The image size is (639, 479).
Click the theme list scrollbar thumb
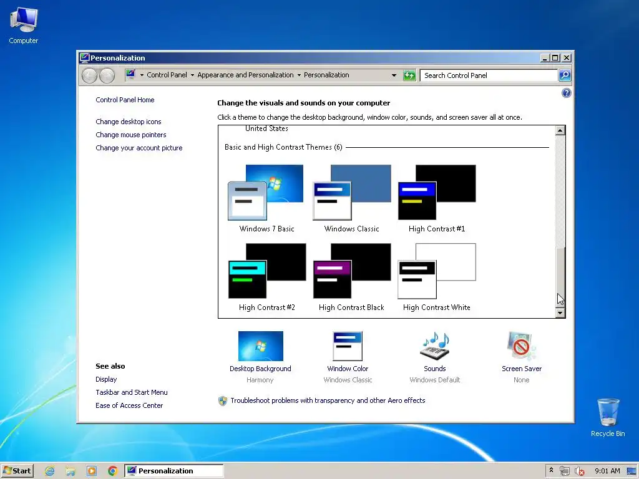560,278
